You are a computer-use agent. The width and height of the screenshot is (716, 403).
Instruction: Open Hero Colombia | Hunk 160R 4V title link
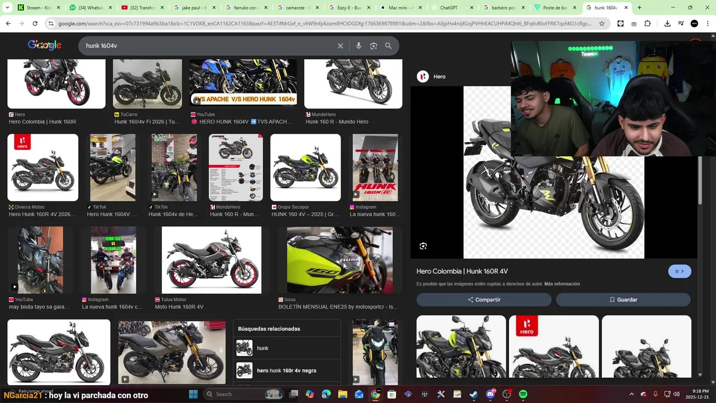click(462, 271)
